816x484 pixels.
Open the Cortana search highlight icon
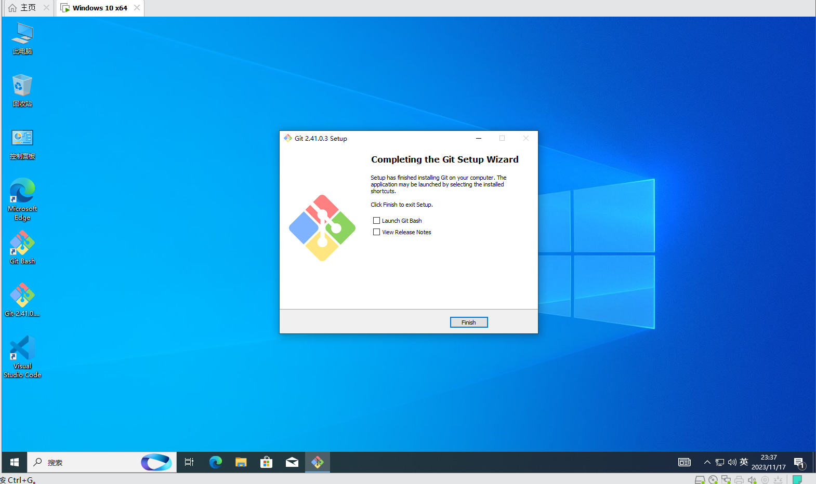pyautogui.click(x=156, y=462)
